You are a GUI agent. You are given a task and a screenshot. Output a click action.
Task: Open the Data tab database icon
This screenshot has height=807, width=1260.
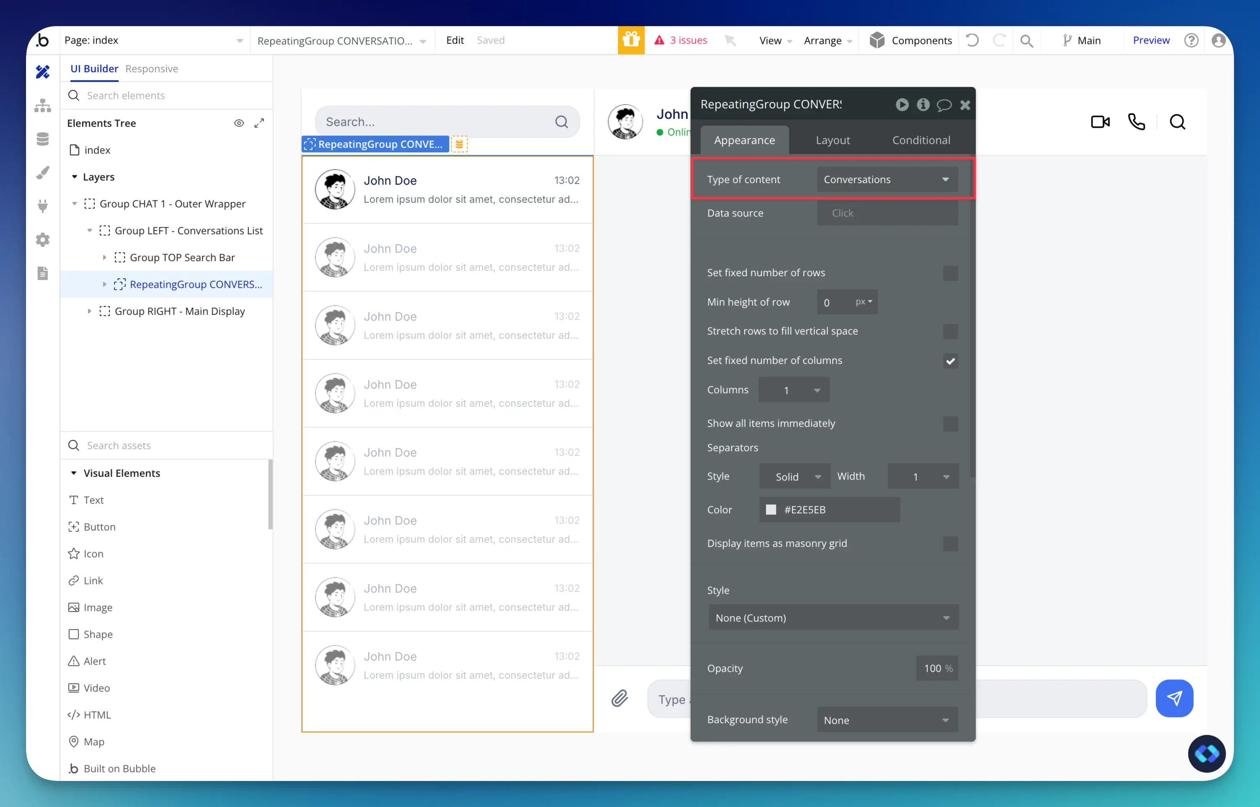(42, 139)
